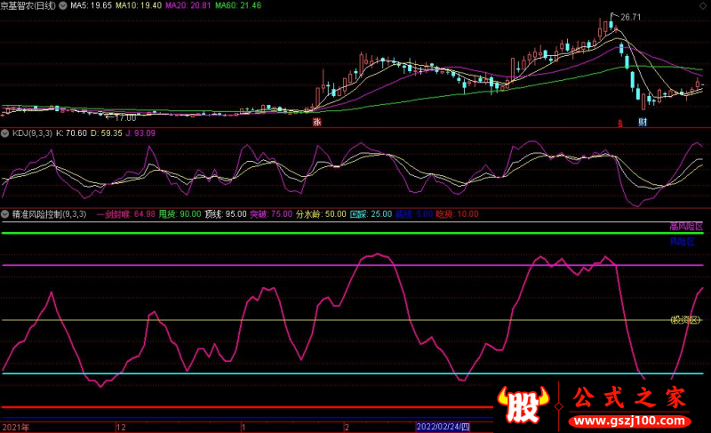The image size is (711, 433).
Task: Select the 2022/02/24 date marker on timeline
Action: (x=443, y=427)
